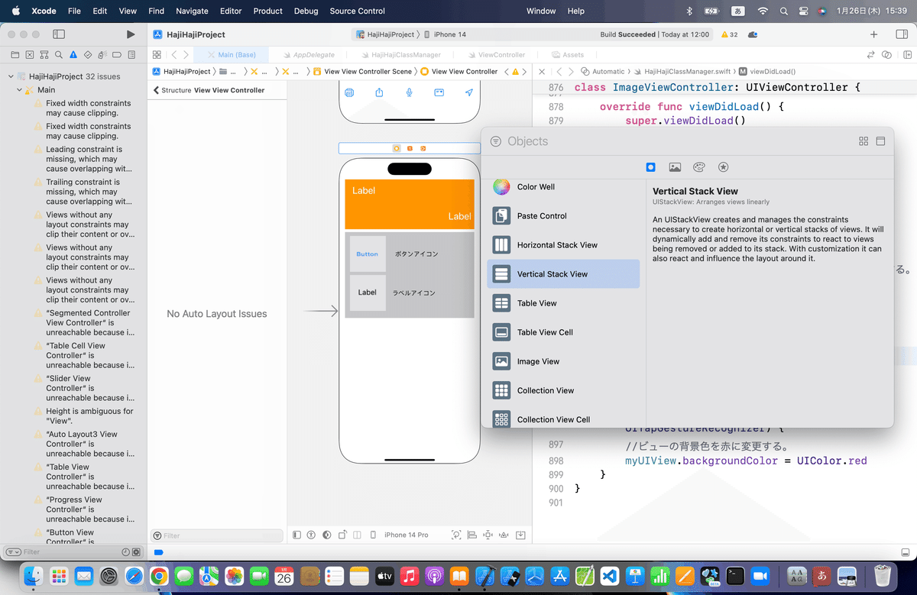The width and height of the screenshot is (917, 595).
Task: Choose Vertical Stack View object
Action: (563, 274)
